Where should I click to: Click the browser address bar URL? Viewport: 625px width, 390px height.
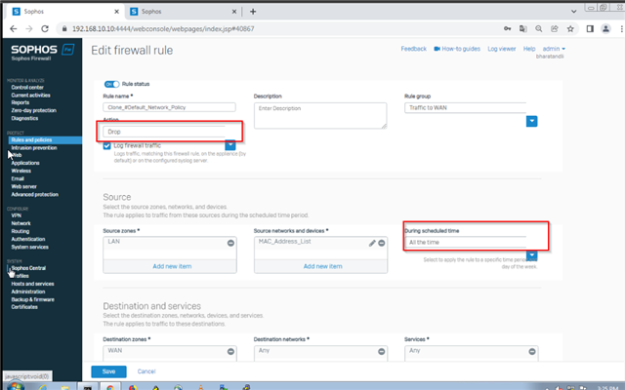point(163,28)
